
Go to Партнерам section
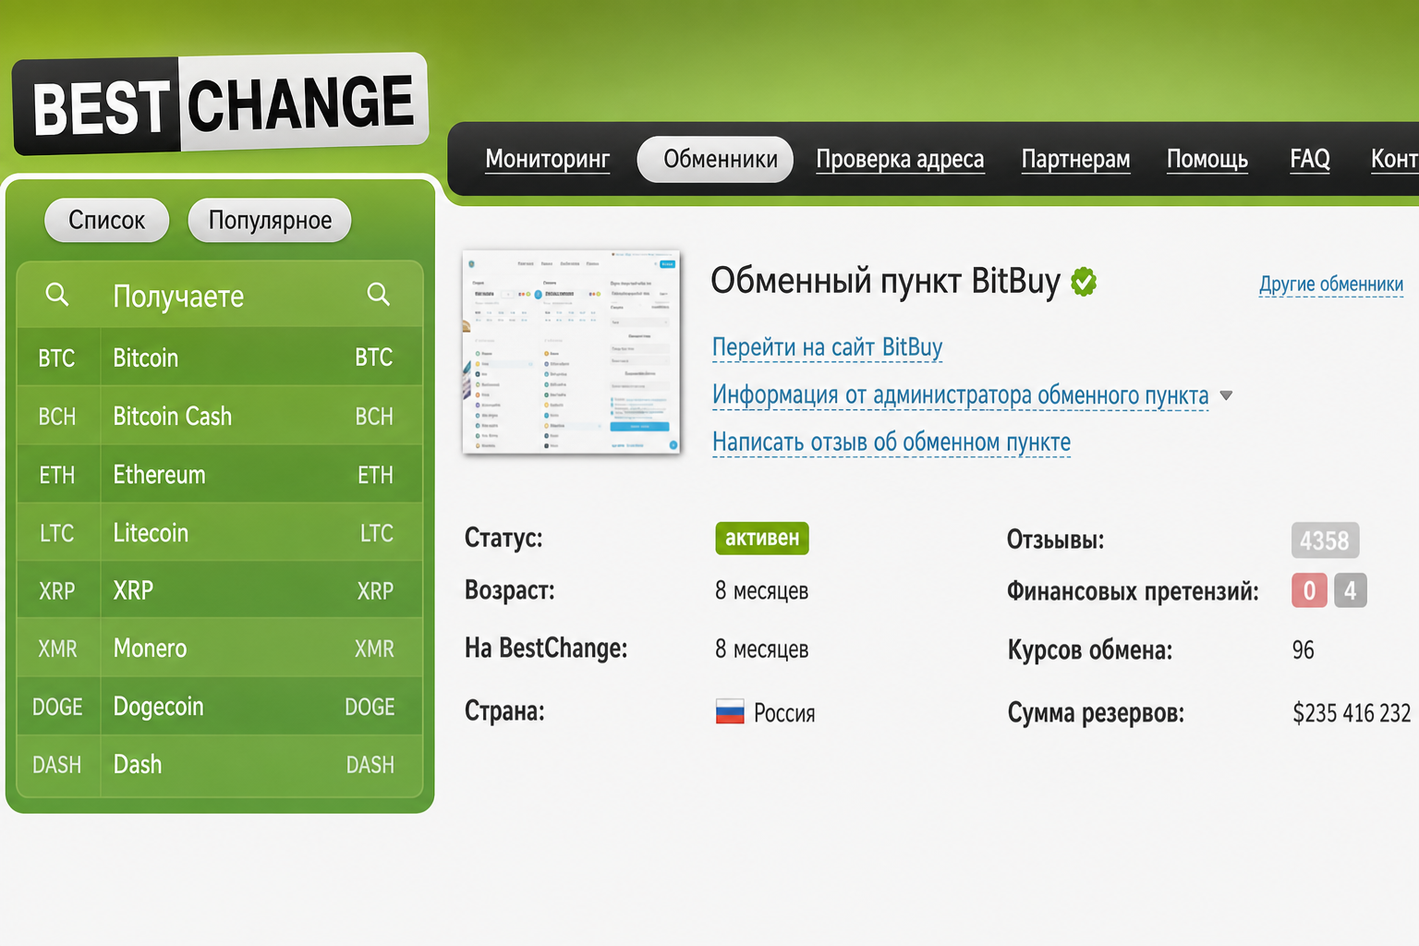tap(1075, 159)
